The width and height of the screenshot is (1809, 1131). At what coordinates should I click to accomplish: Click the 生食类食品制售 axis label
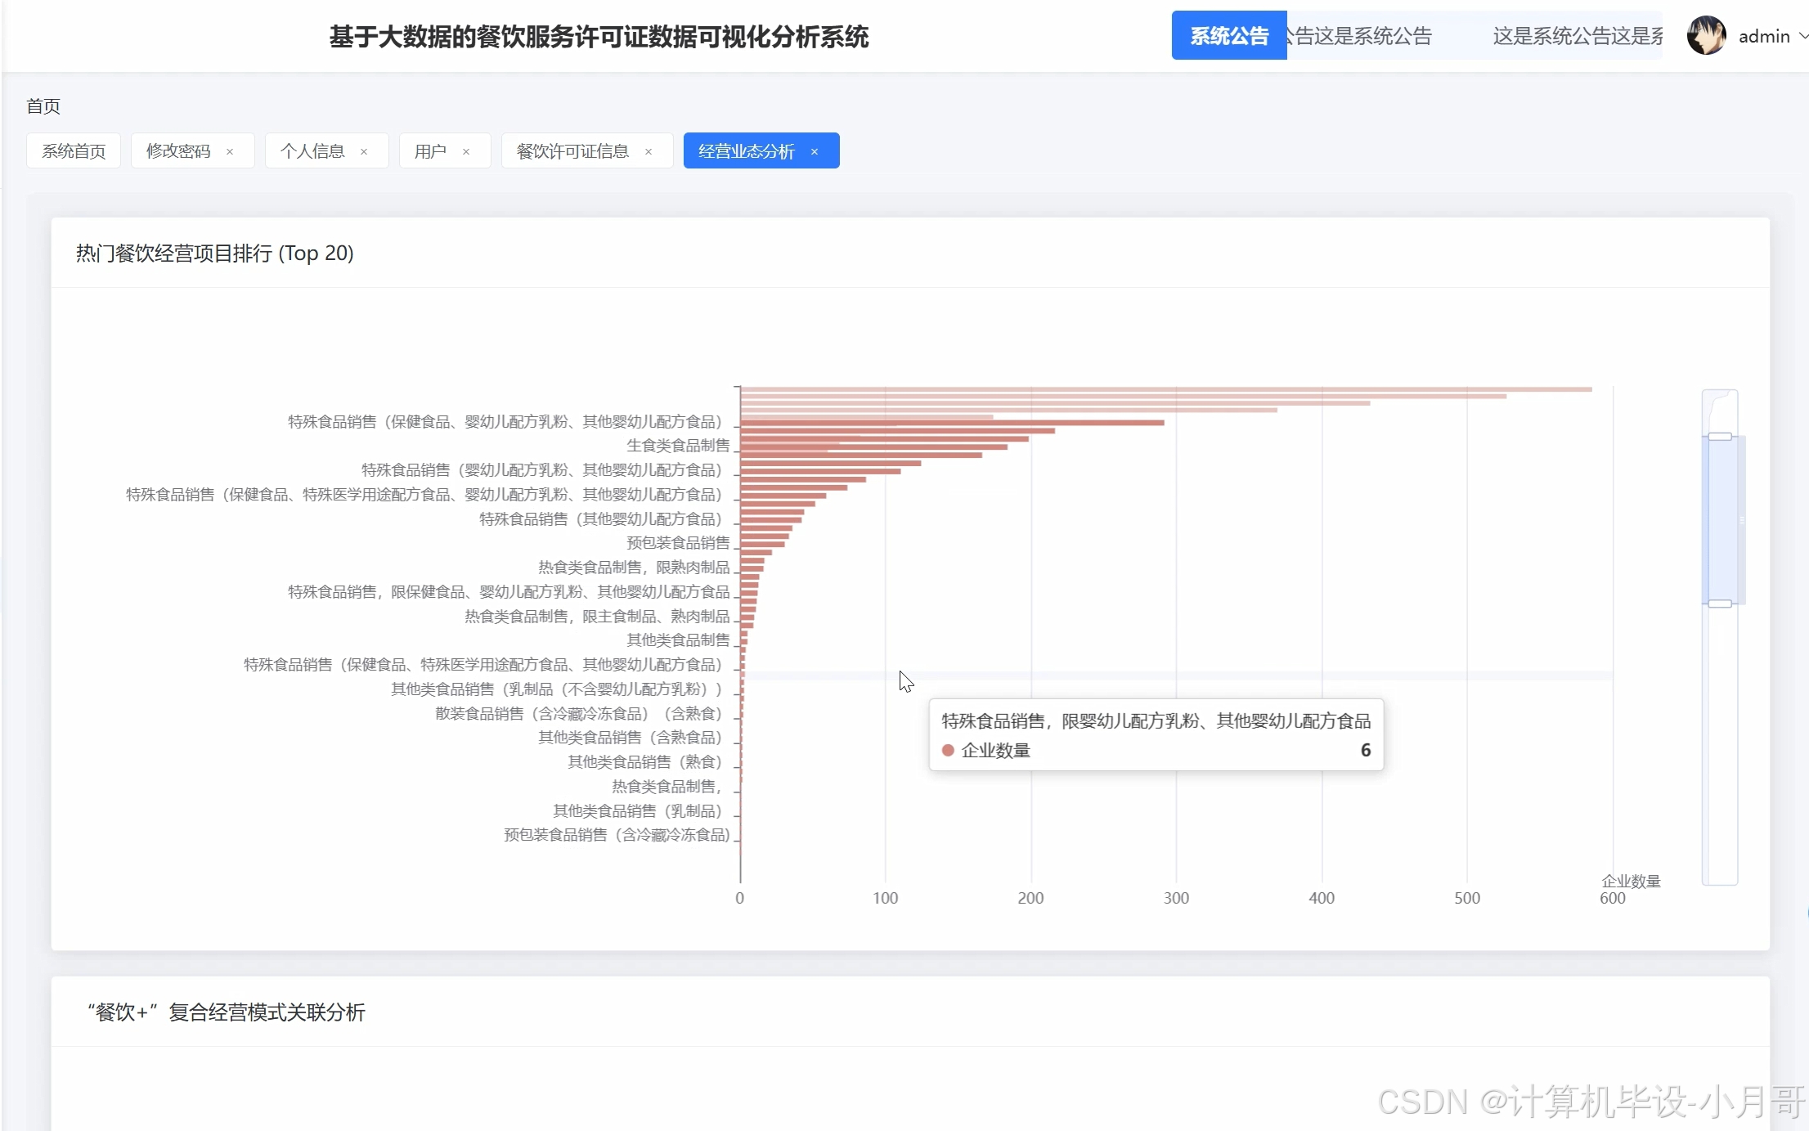(x=678, y=446)
